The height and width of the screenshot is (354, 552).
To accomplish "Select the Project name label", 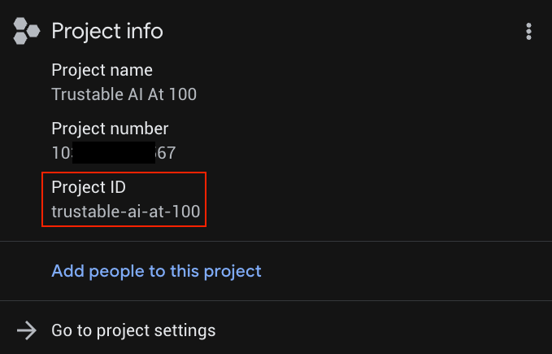I will 102,71.
